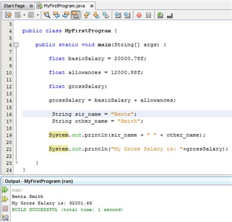
Task: Click the Last Edit location icon
Action: click(8, 15)
